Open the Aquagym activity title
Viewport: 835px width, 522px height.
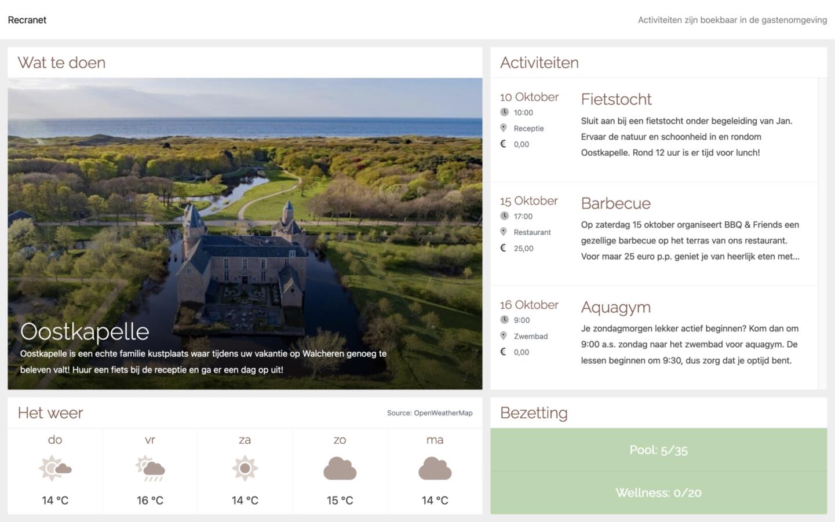coord(615,307)
